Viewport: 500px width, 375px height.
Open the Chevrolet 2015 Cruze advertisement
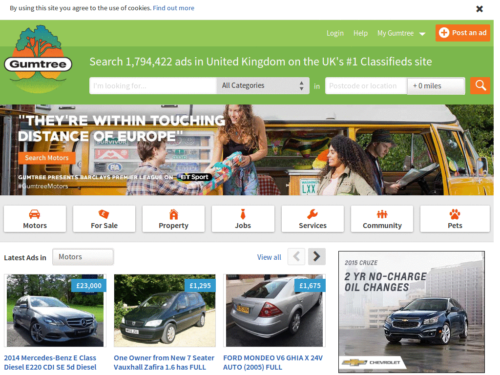tap(411, 312)
